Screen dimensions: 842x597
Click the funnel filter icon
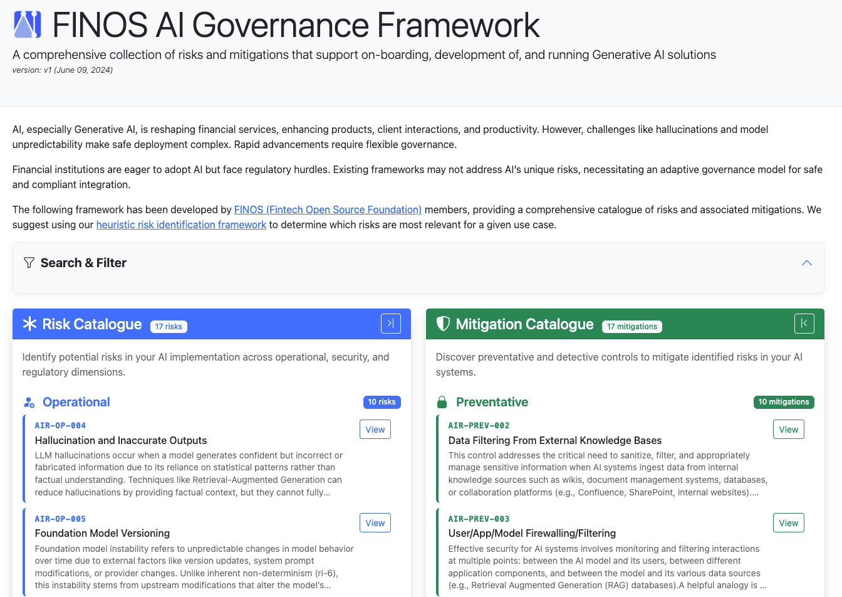click(29, 263)
